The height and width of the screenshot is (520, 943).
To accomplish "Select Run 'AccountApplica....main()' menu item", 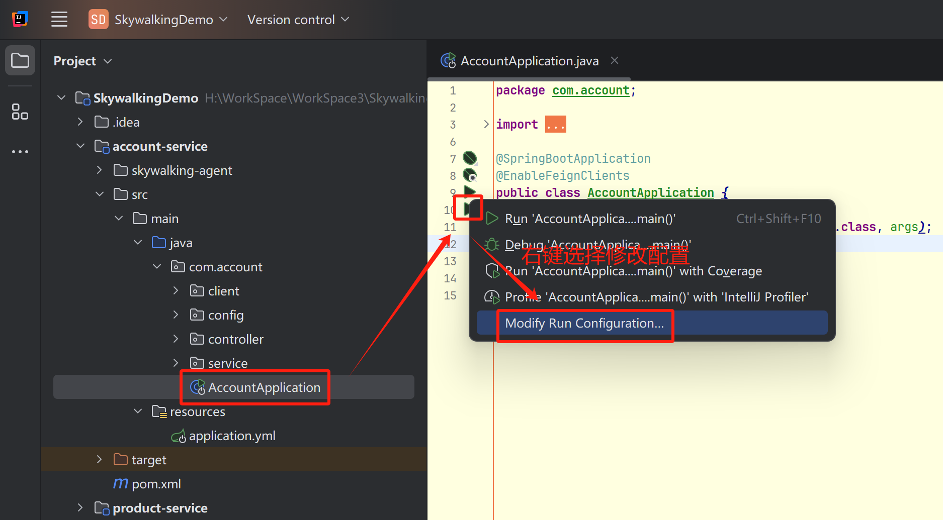I will (652, 219).
